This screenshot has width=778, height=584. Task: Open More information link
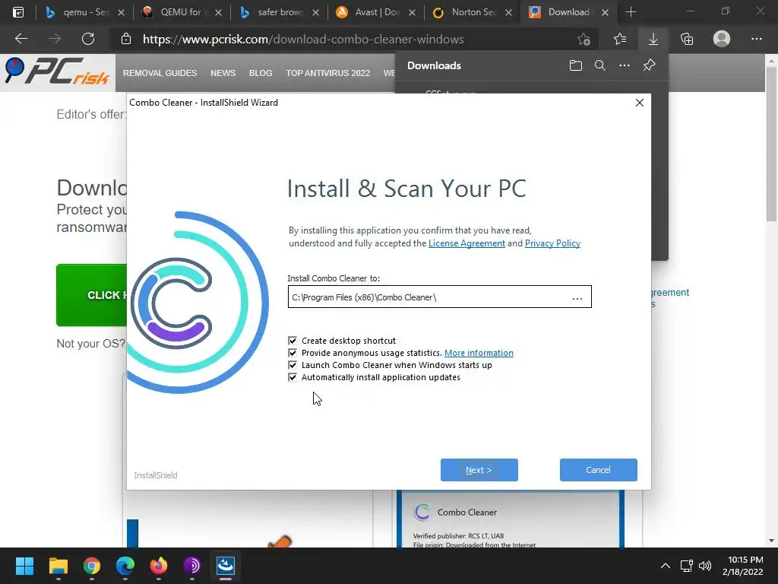pos(479,353)
